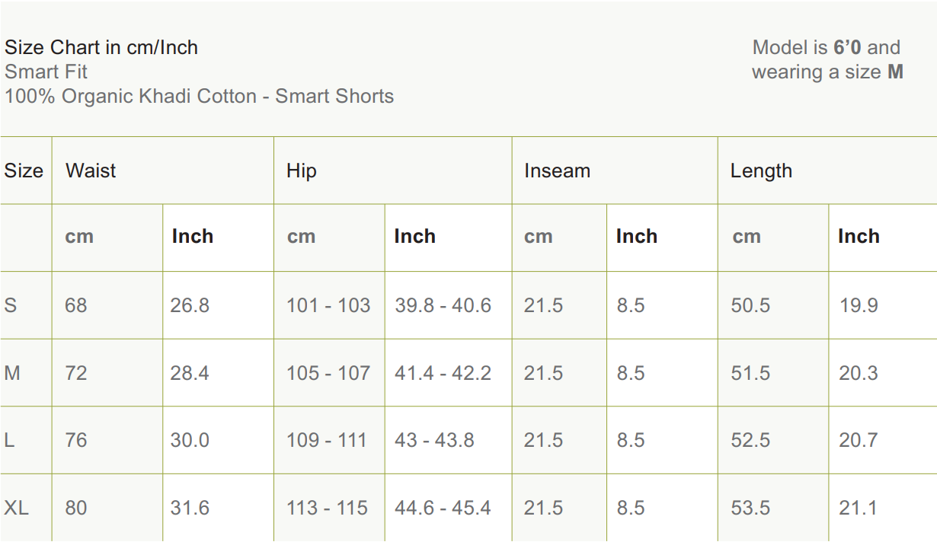The width and height of the screenshot is (937, 542).
Task: Select hip 44.6 - 45.4 inch cell
Action: [443, 508]
